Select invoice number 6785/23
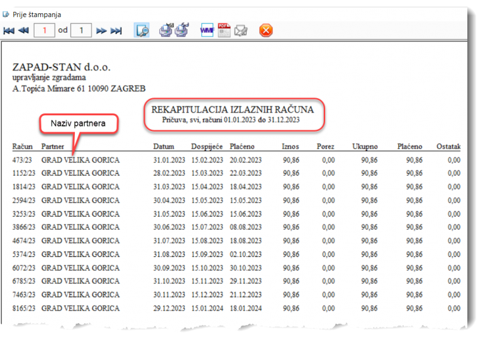483x347 pixels. coord(24,282)
